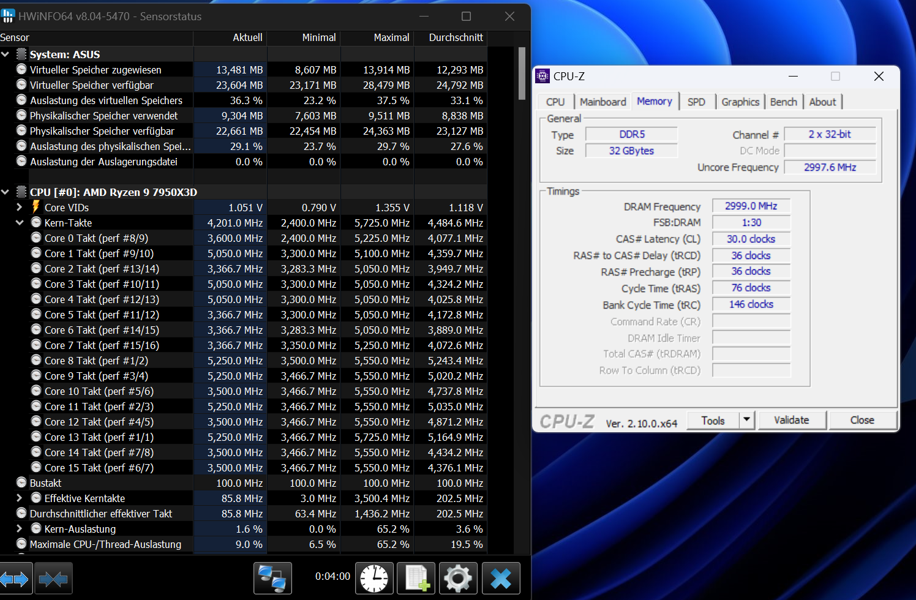The height and width of the screenshot is (600, 916).
Task: Close the sensor window via blue X icon
Action: [501, 578]
